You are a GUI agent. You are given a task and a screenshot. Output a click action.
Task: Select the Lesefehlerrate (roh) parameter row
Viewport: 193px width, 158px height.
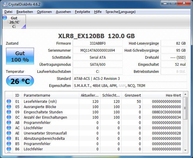[94, 101]
